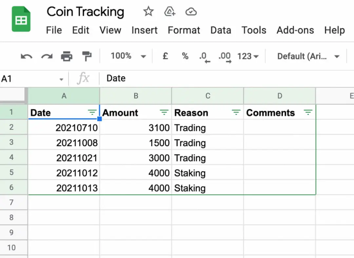Expand the 100% zoom dropdown

pos(128,56)
